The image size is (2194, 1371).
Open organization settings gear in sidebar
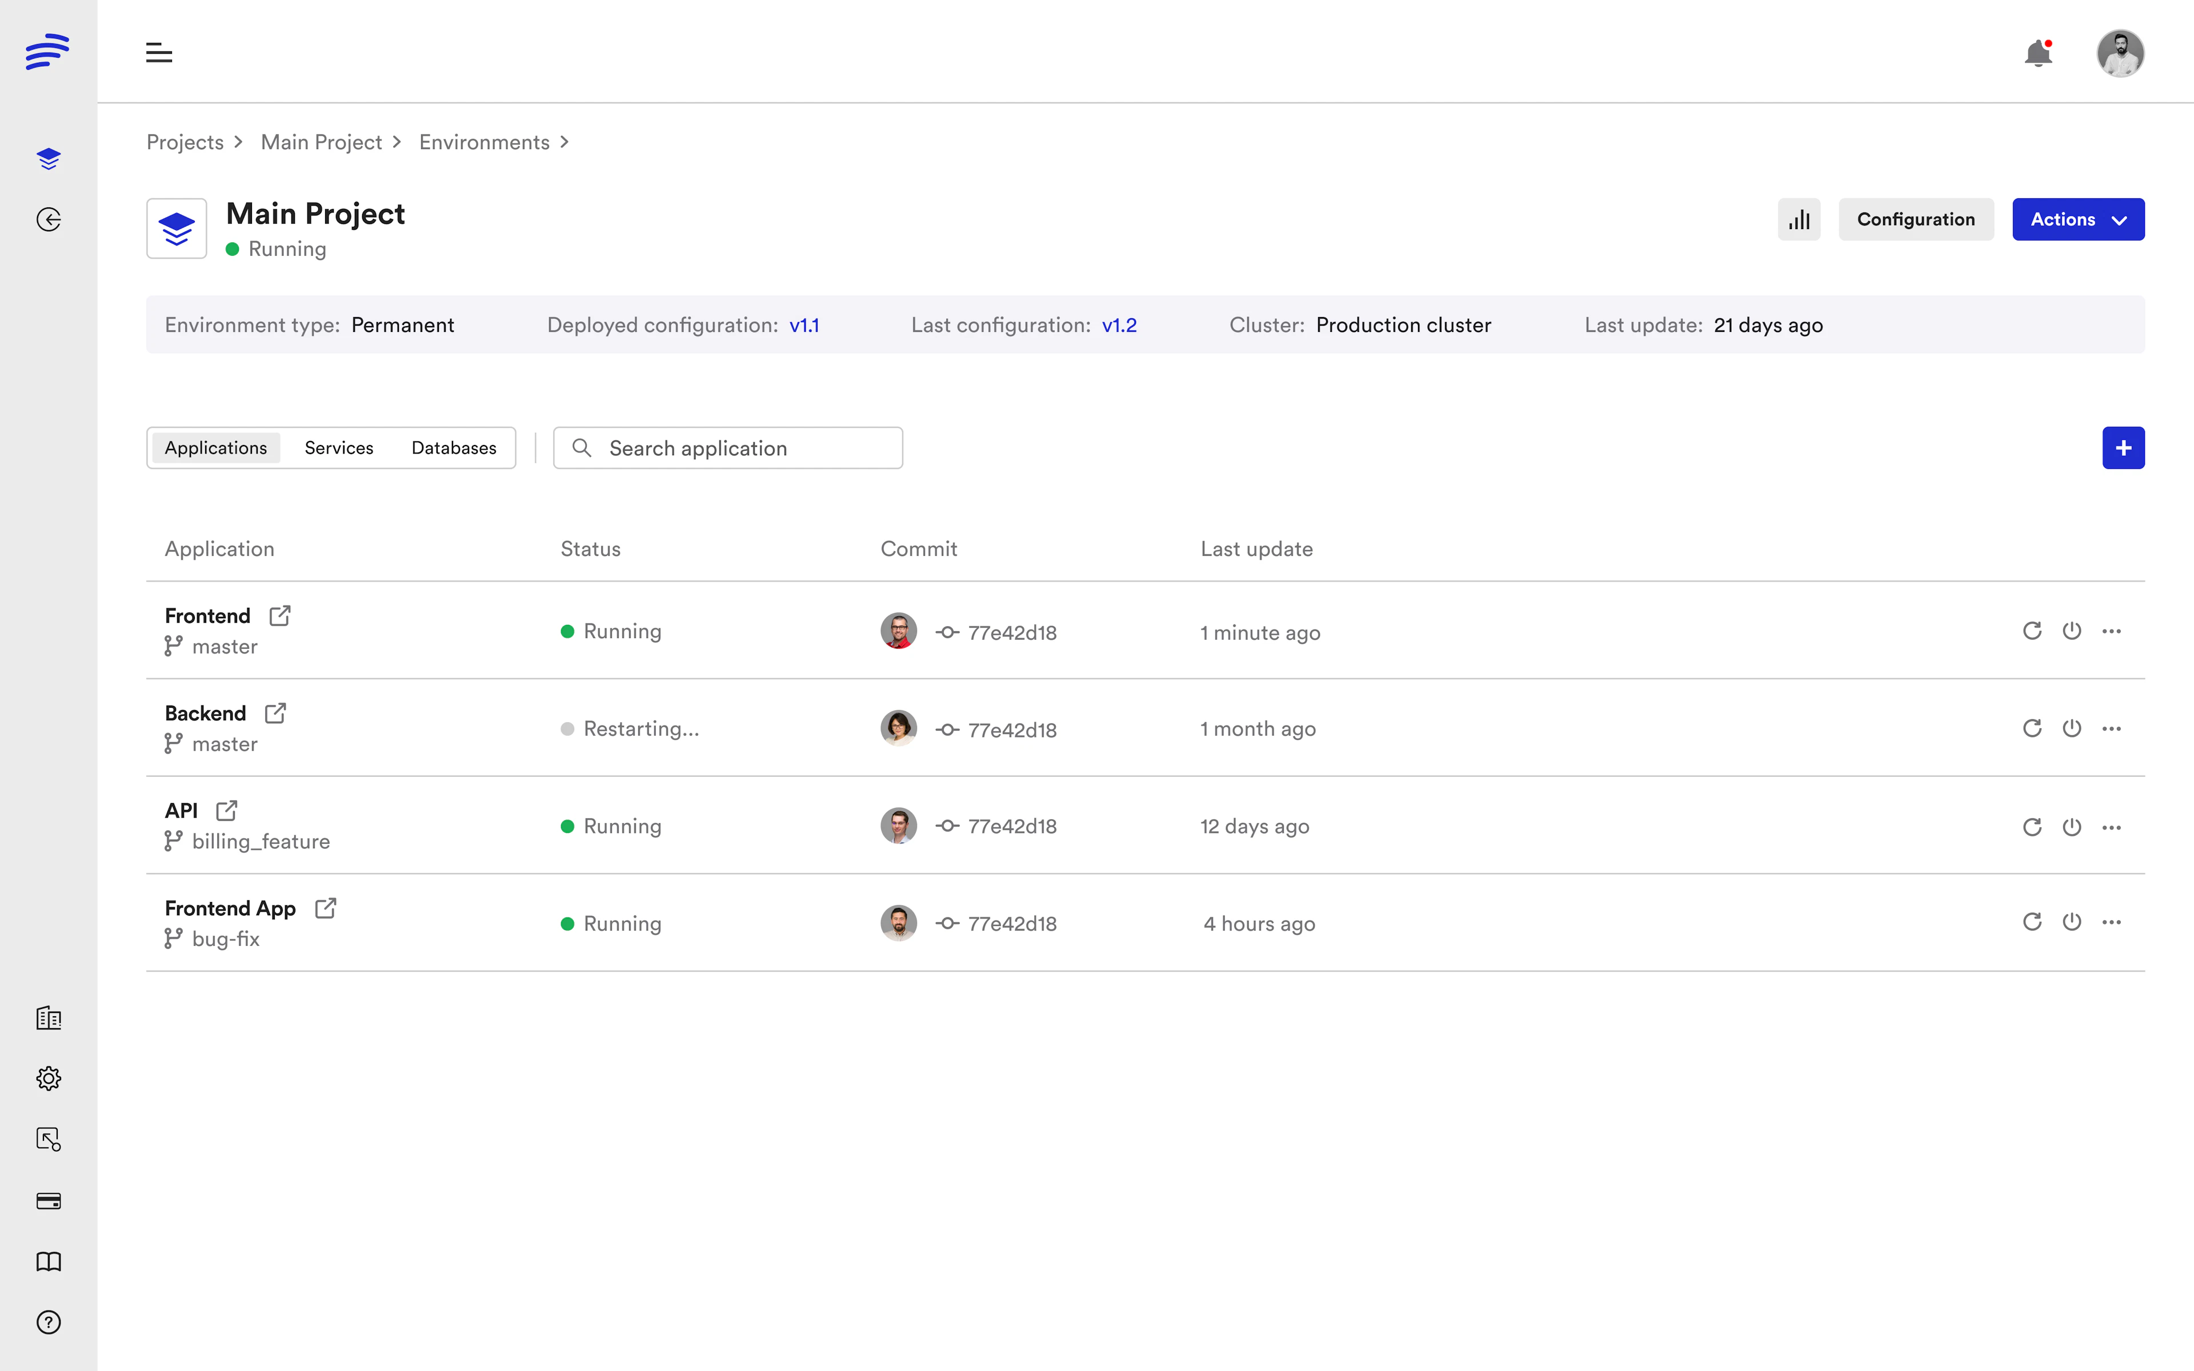pos(48,1078)
